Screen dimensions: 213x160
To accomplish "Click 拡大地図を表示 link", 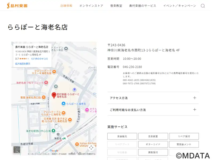I will pyautogui.click(x=23, y=64).
